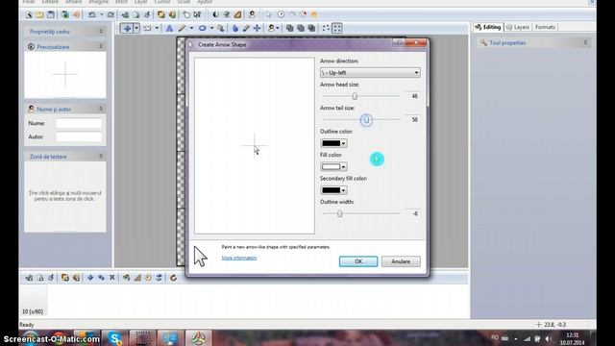
Task: Open the dropdown beside the Move tool
Action: point(136,28)
